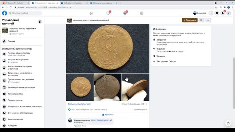Open the Groups icon in top navigation

[125, 13]
